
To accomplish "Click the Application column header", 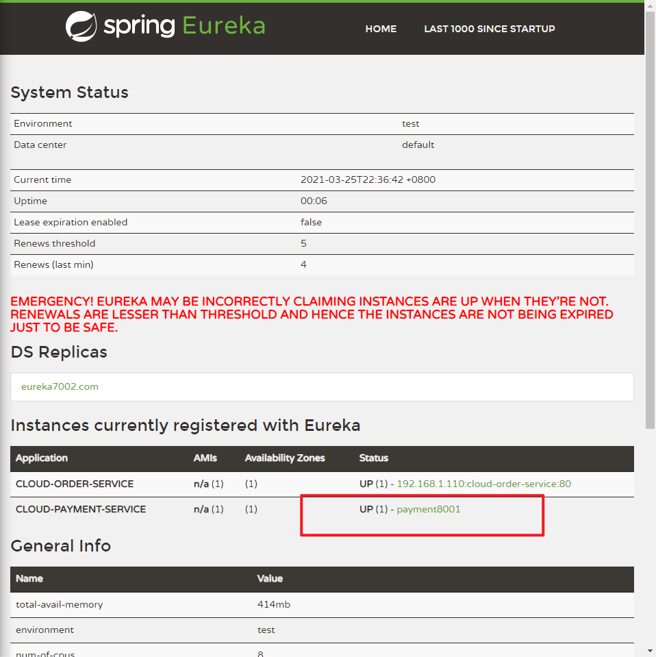I will click(x=42, y=458).
